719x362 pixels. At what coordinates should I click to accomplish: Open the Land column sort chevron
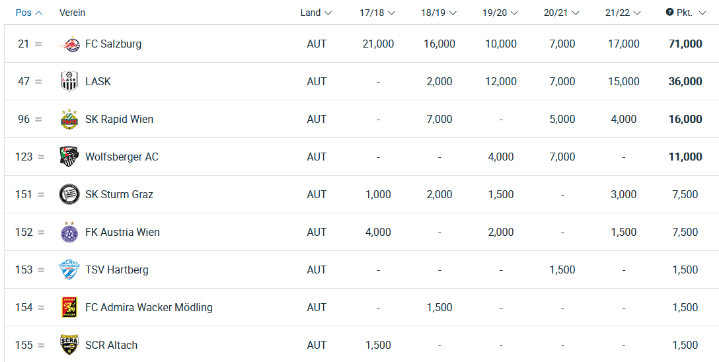(x=328, y=13)
